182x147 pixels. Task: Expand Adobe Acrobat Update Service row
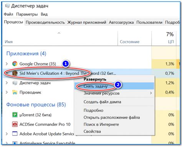7,134
